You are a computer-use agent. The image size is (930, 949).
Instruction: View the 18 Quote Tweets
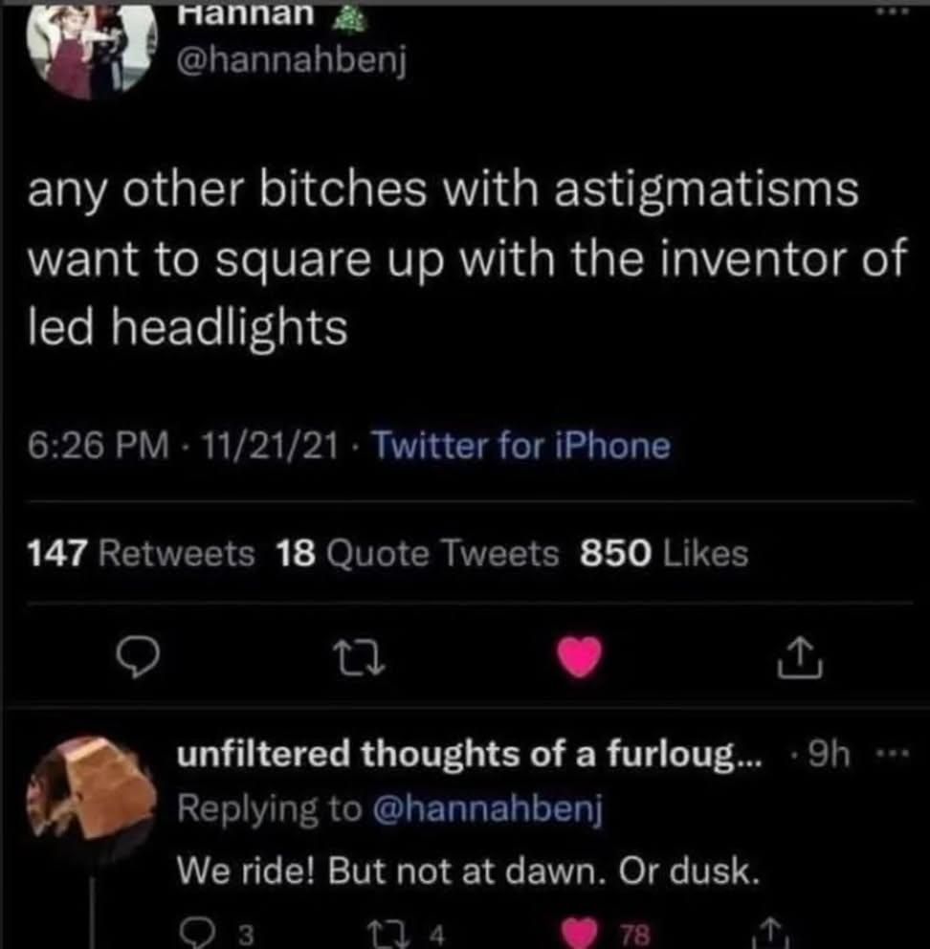[417, 553]
